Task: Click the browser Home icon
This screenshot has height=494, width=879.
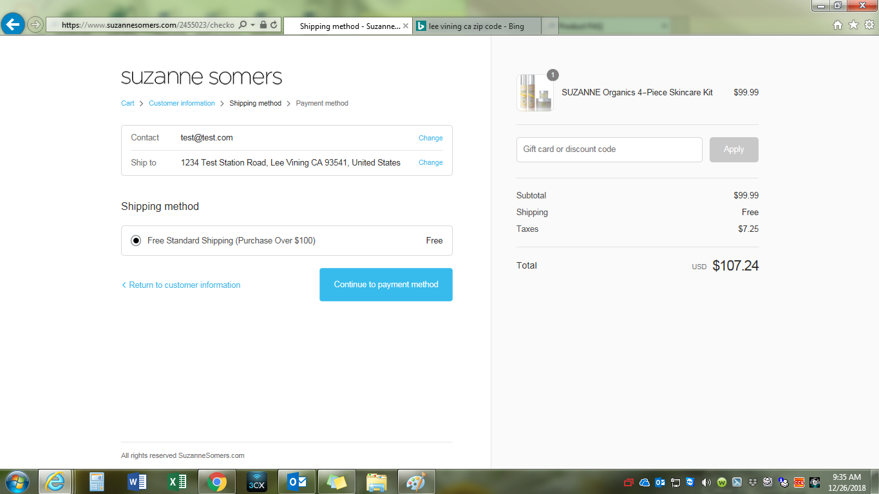Action: point(838,25)
